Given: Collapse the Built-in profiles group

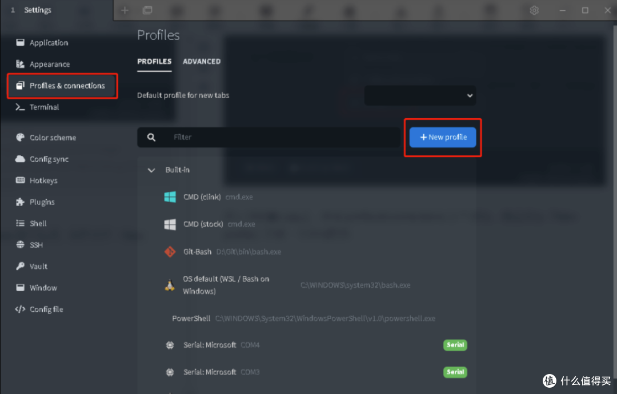Looking at the screenshot, I should [x=151, y=170].
